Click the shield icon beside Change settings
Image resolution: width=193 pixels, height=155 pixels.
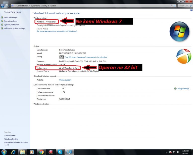coord(175,89)
